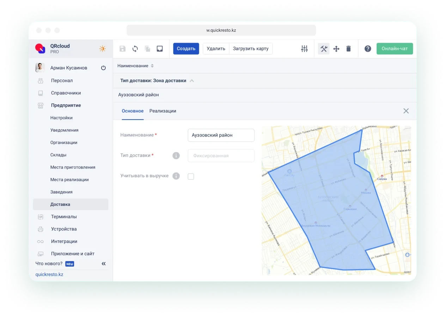This screenshot has width=445, height=317.
Task: Open the filter sliders settings icon
Action: click(304, 49)
